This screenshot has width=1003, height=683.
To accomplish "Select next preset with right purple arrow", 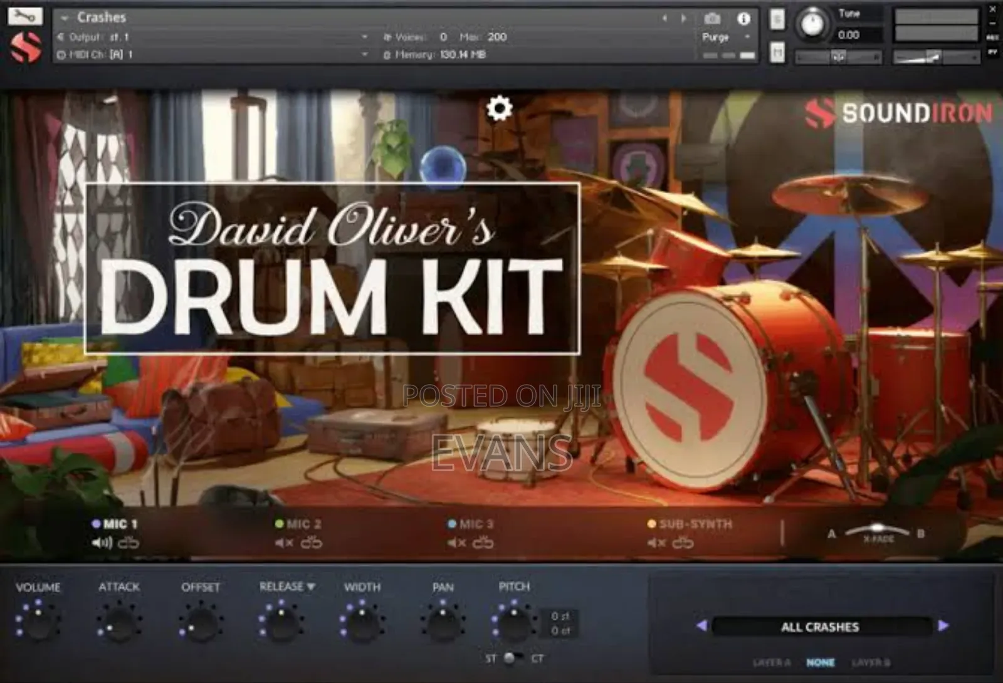I will click(x=943, y=625).
